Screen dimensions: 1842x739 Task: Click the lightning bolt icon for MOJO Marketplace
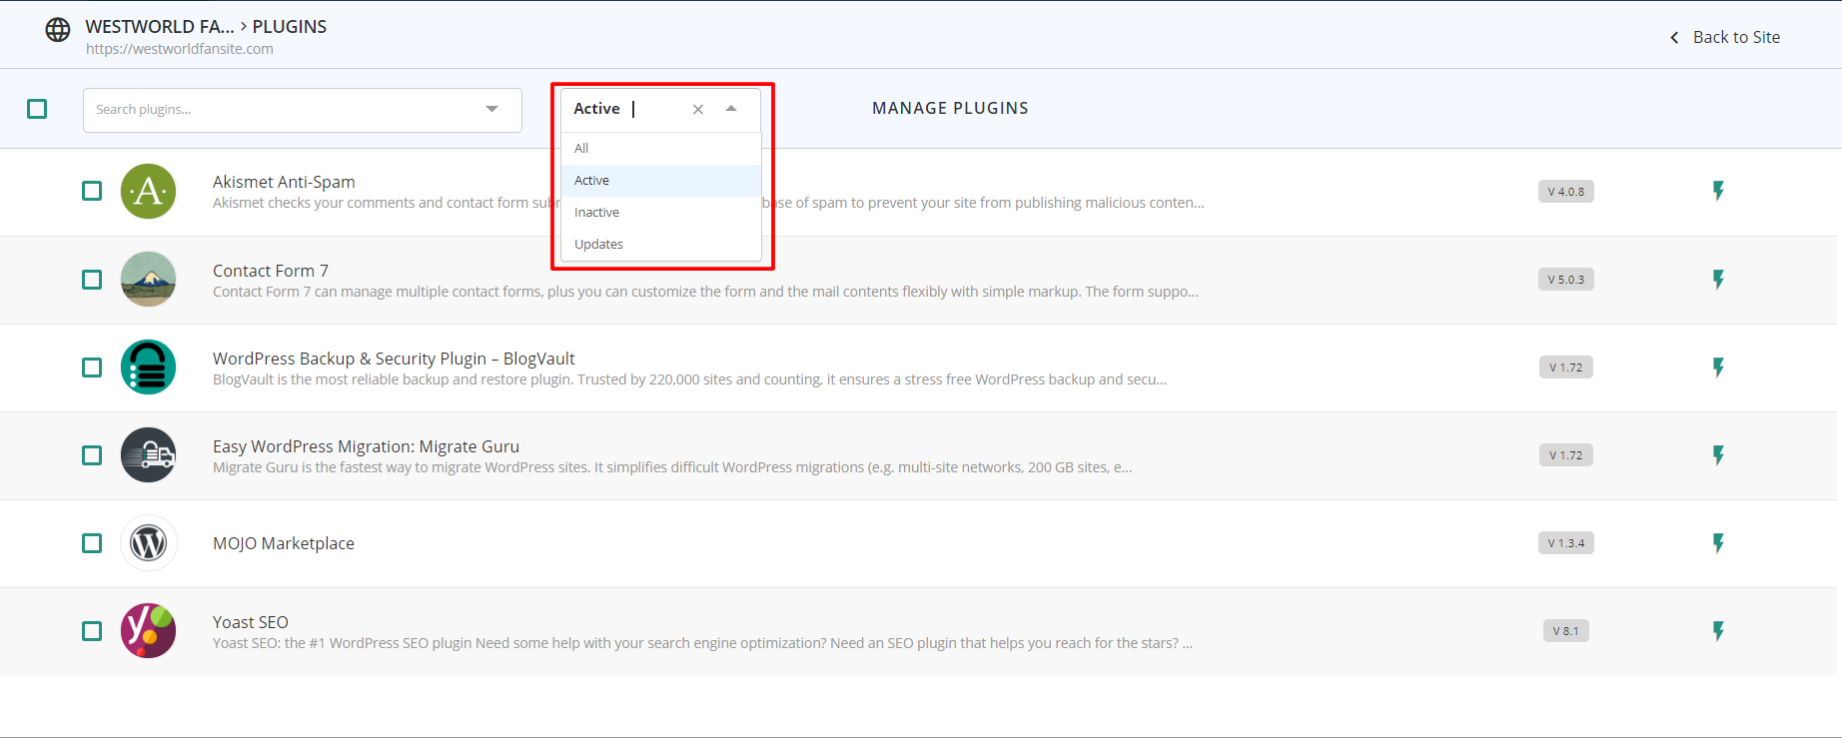[1718, 542]
